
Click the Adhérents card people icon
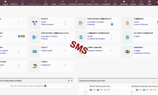point(127,51)
